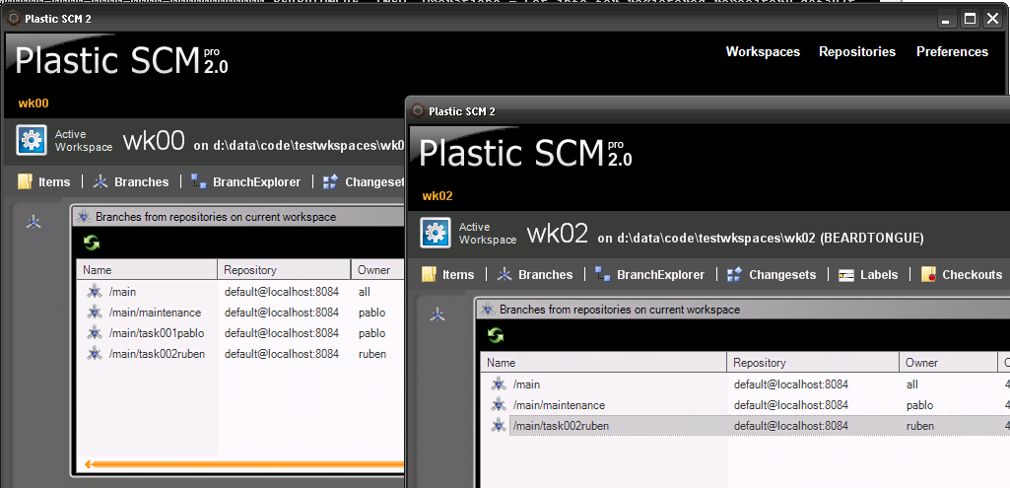Open BranchExplorer in wk02 window toolbar
This screenshot has height=488, width=1010.
649,275
